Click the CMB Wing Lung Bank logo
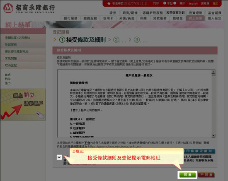This screenshot has height=181, width=228. point(29,8)
